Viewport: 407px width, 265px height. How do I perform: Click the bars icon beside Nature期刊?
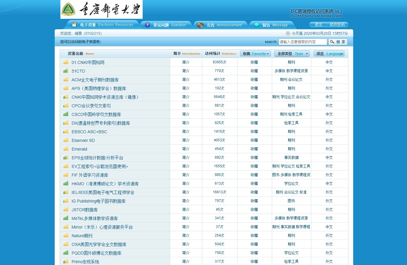pos(66,235)
